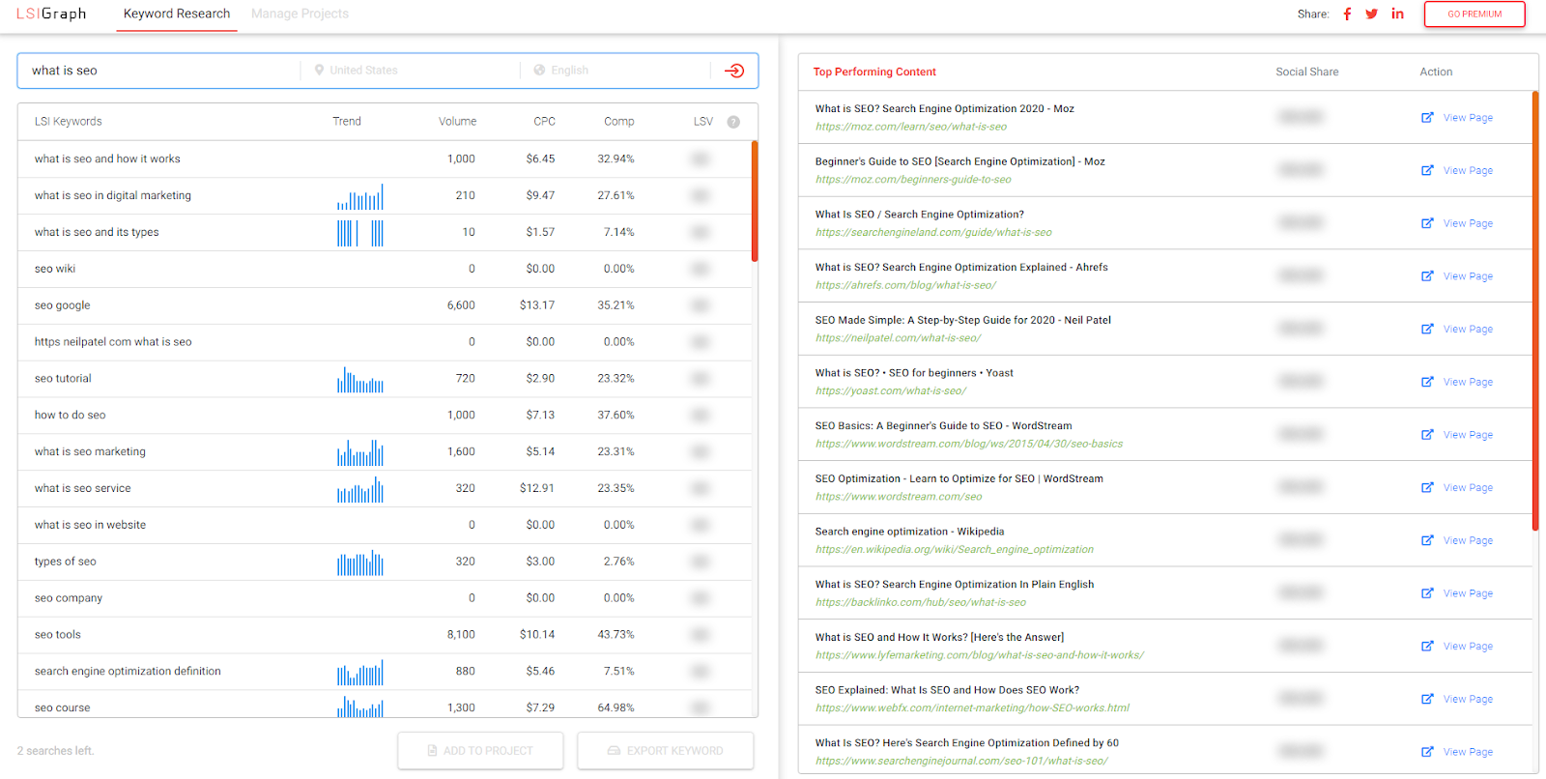
Task: Share on Facebook icon
Action: coord(1347,14)
